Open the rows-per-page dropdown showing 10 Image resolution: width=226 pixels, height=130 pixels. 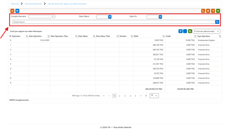[x=154, y=96]
